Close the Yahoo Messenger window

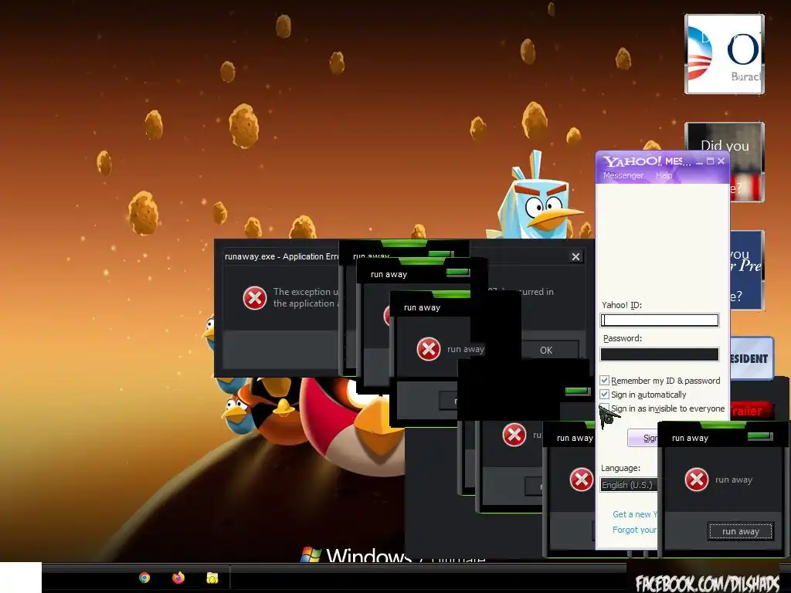point(721,161)
